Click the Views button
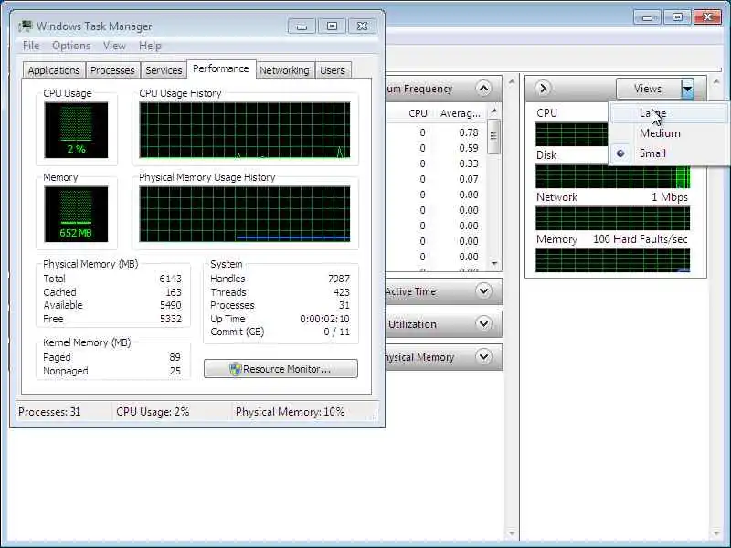The height and width of the screenshot is (548, 731). click(648, 89)
